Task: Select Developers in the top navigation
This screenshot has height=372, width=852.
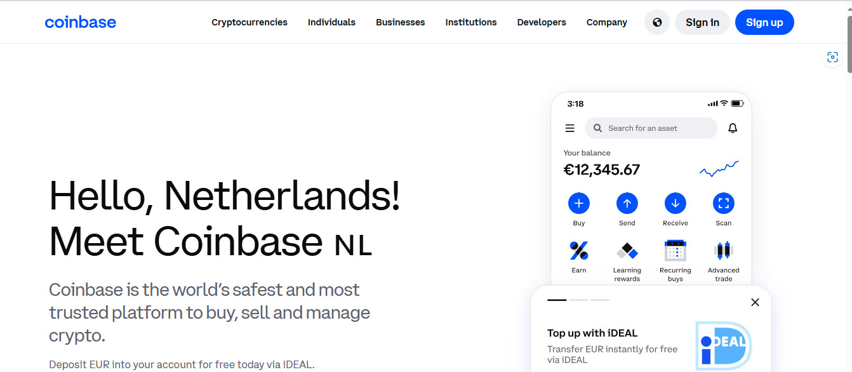Action: coord(541,22)
